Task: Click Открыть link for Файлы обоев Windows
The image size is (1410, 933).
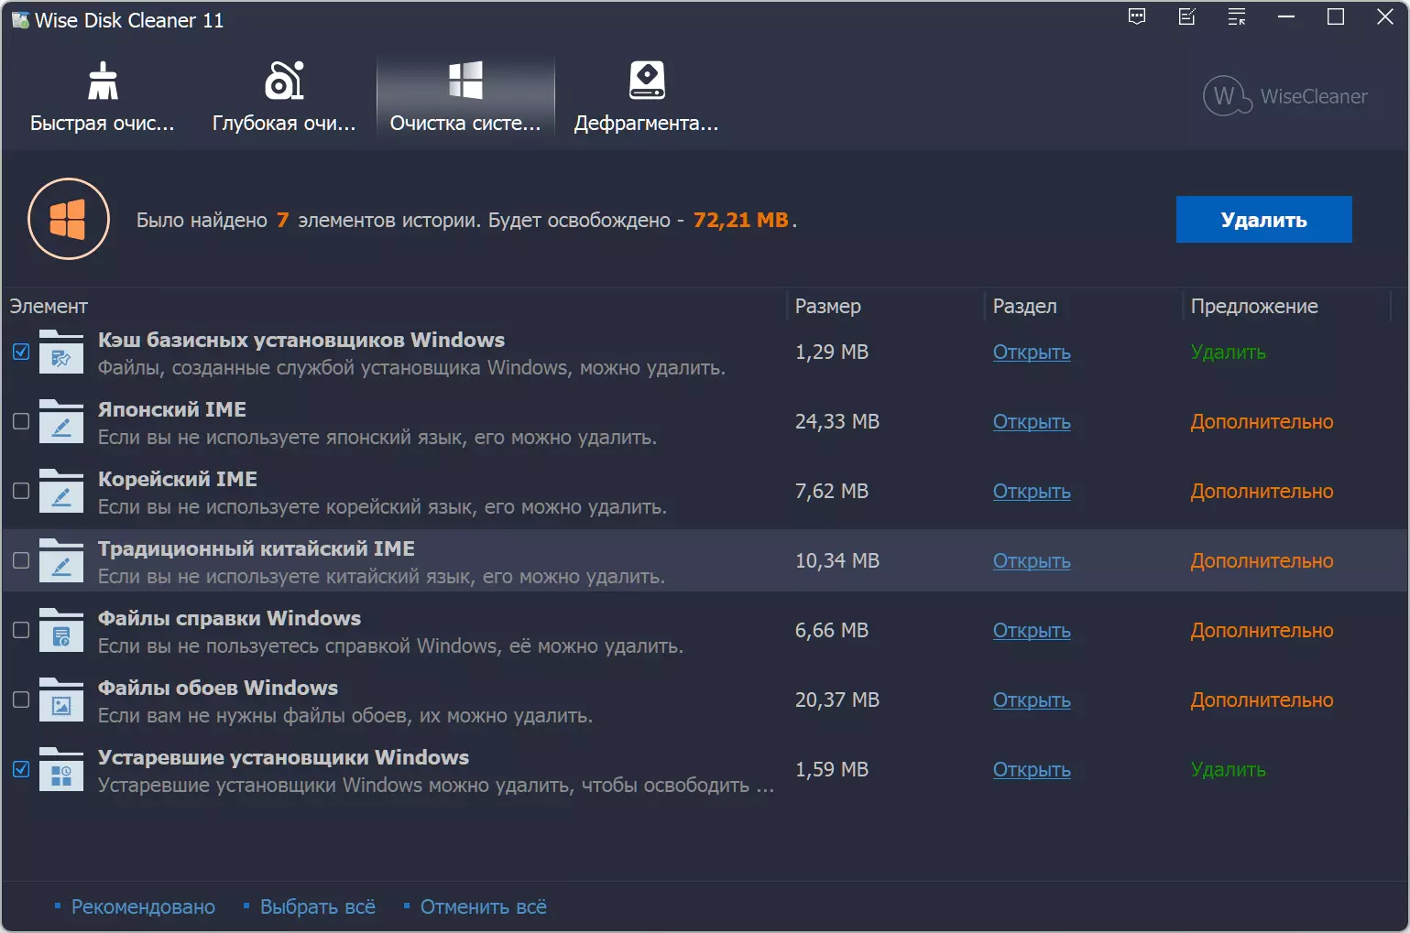Action: [1032, 700]
